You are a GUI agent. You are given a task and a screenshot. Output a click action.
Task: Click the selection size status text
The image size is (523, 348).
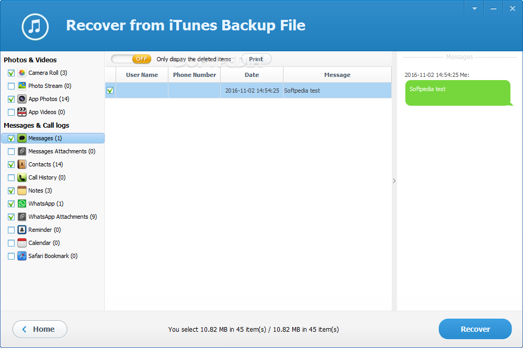point(254,329)
